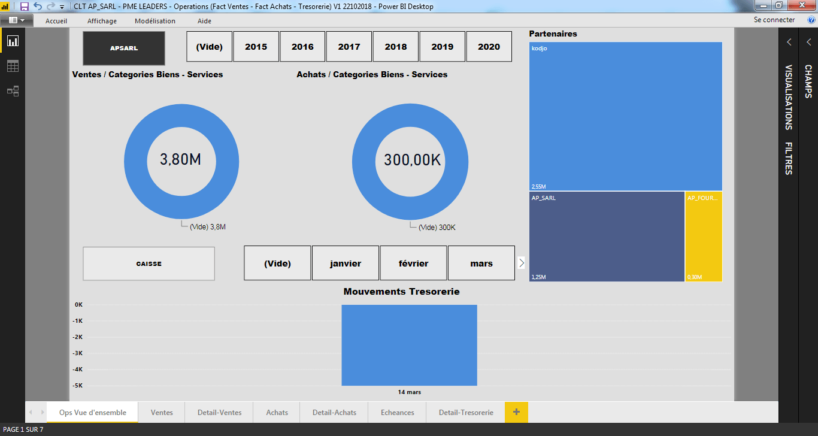Image resolution: width=818 pixels, height=436 pixels.
Task: Toggle the janvier month slicer
Action: point(346,264)
